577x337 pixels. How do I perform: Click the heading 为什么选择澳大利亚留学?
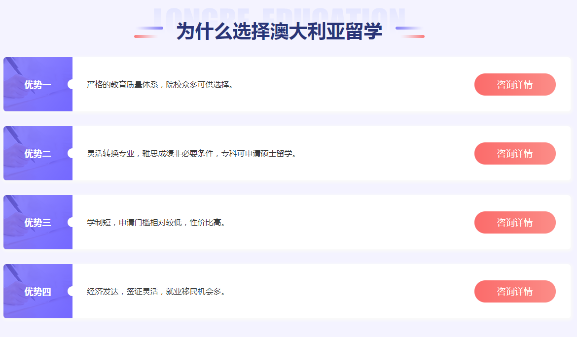[279, 32]
